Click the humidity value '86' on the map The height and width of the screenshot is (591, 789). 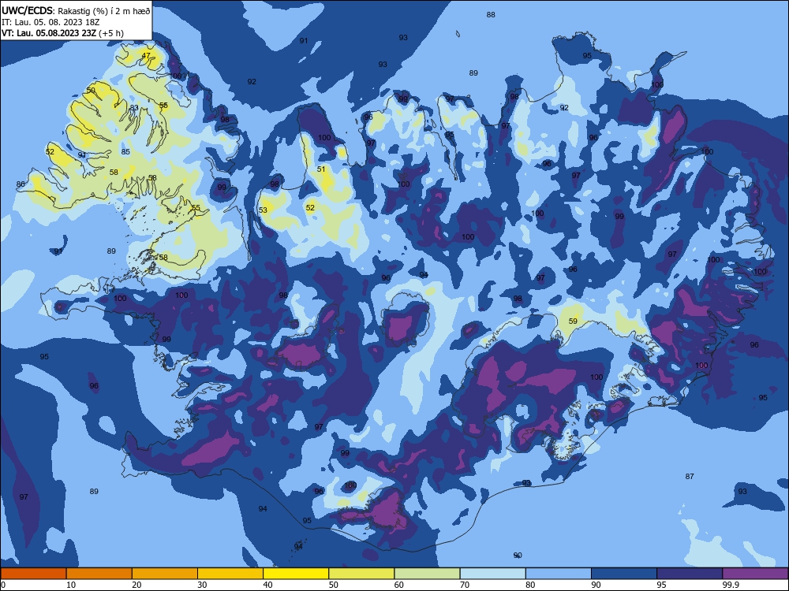(x=21, y=184)
